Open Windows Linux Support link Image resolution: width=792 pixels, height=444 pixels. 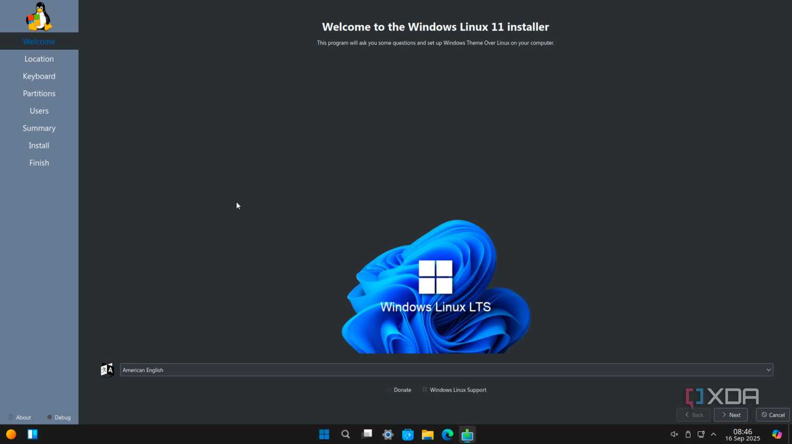point(454,390)
